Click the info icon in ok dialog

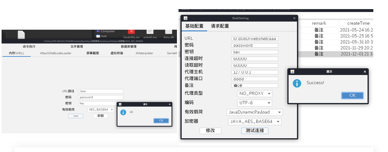coord(123,112)
